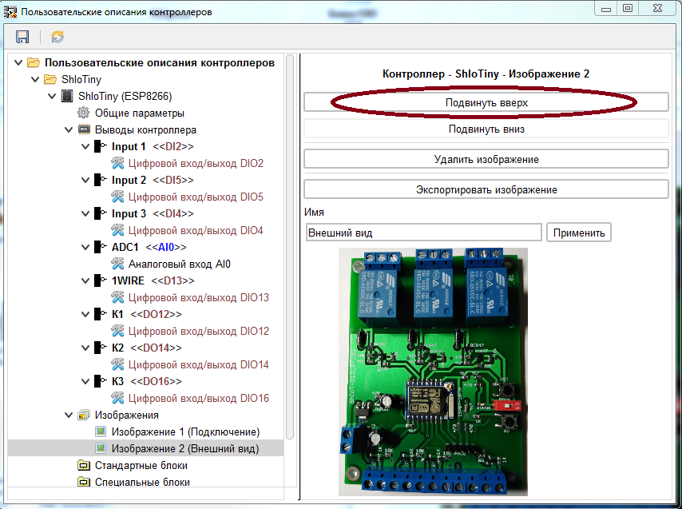This screenshot has height=509, width=682.
Task: Collapse the K3 pin node
Action: (x=85, y=381)
